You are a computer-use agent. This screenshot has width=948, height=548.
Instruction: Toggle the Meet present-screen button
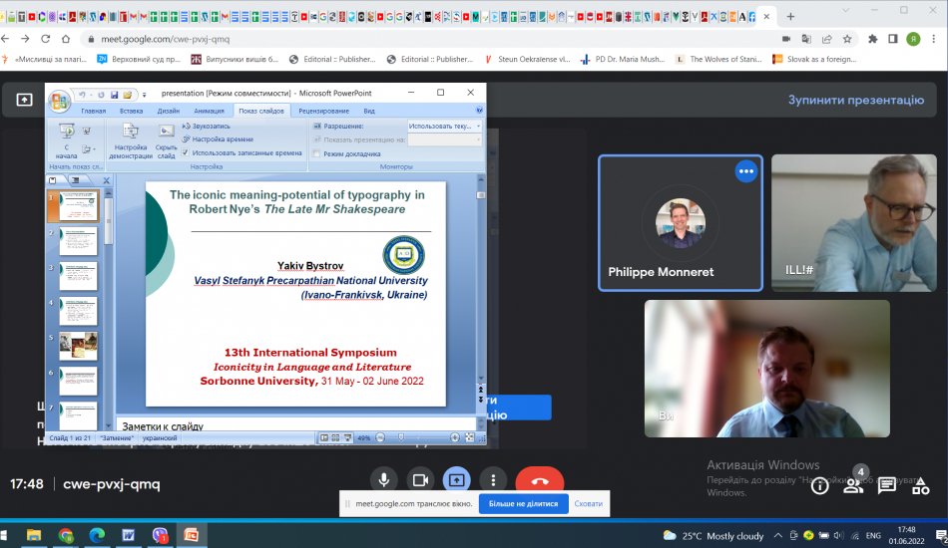pyautogui.click(x=456, y=480)
